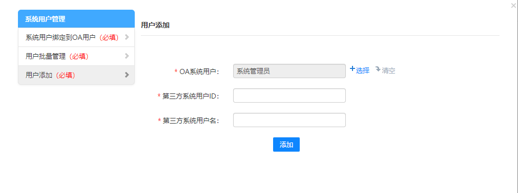The width and height of the screenshot is (518, 193).
Task: Click the 系统用户管理 panel header
Action: click(76, 19)
